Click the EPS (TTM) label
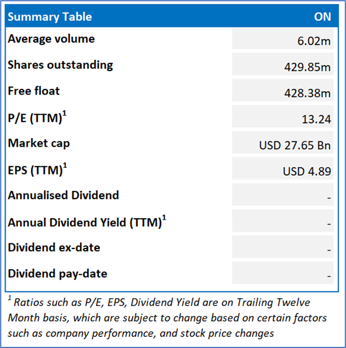The height and width of the screenshot is (348, 346). pos(38,170)
